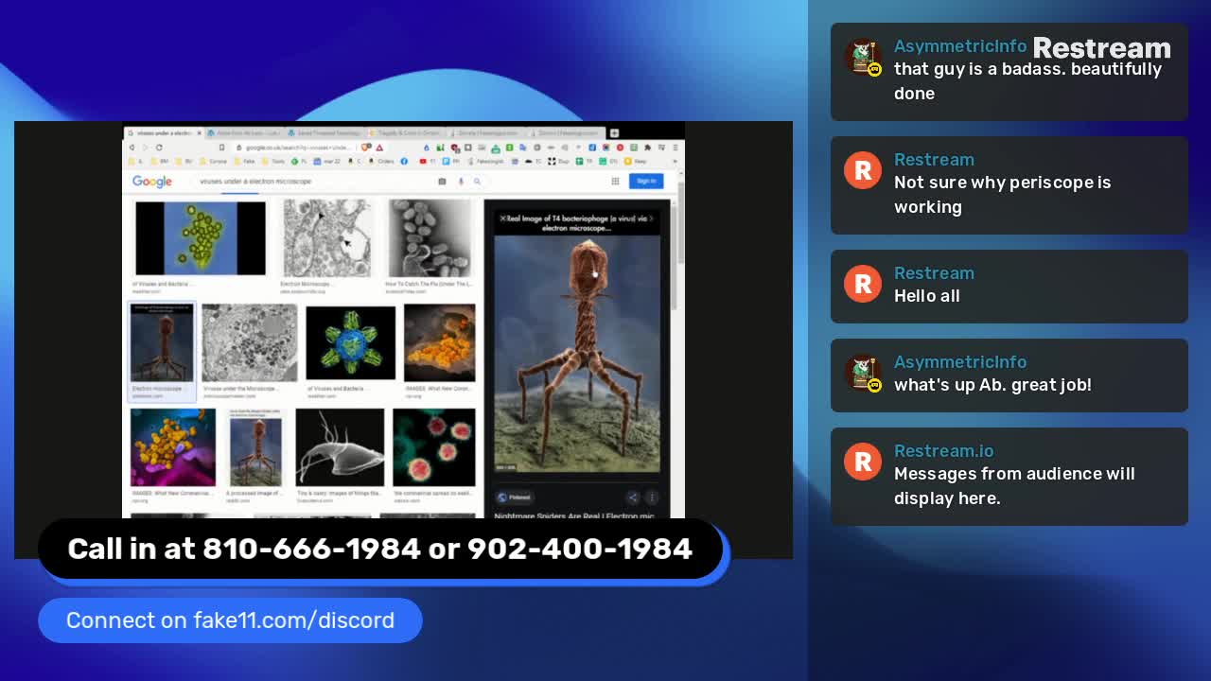
Task: Go to next image with preview arrow
Action: 651,218
